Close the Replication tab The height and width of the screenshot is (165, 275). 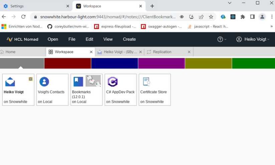(x=189, y=52)
